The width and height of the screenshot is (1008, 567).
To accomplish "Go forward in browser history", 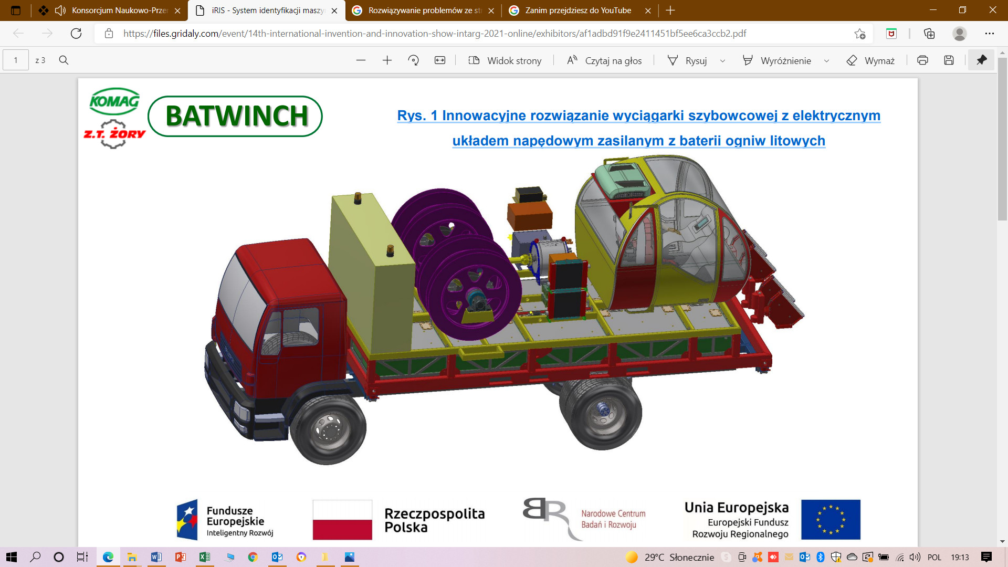I will (x=47, y=34).
